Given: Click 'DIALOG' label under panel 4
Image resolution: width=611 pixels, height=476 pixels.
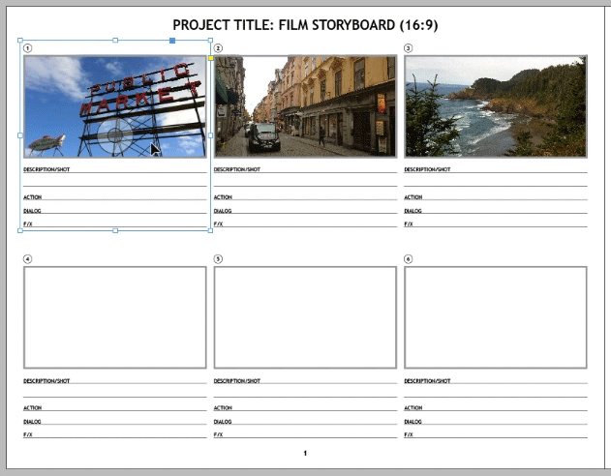Looking at the screenshot, I should point(32,422).
